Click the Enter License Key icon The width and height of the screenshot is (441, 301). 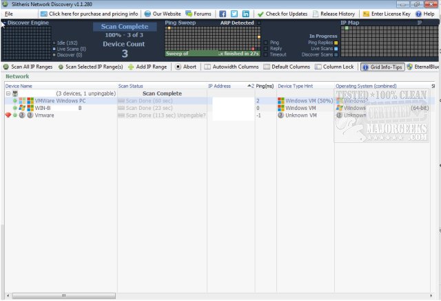(x=366, y=14)
